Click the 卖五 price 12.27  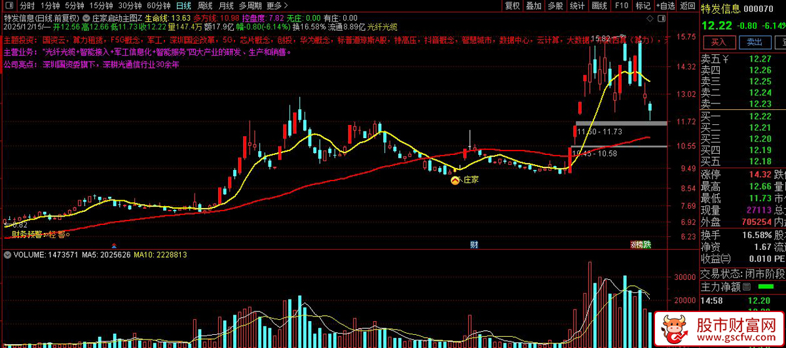(x=760, y=59)
